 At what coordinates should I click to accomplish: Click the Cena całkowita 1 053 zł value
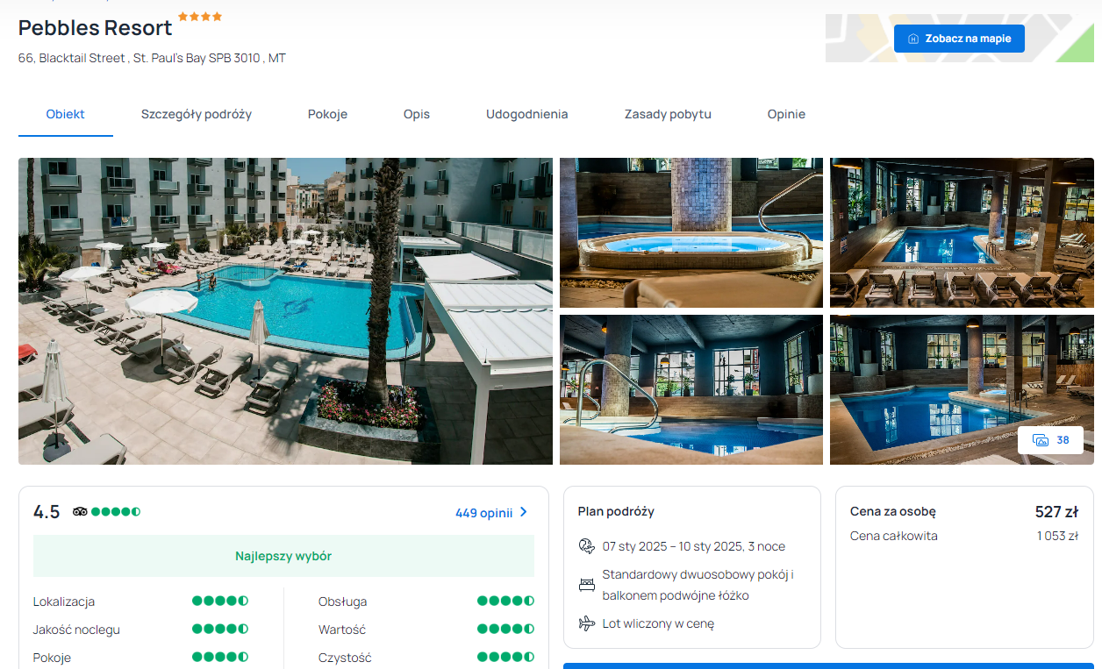click(x=1057, y=536)
